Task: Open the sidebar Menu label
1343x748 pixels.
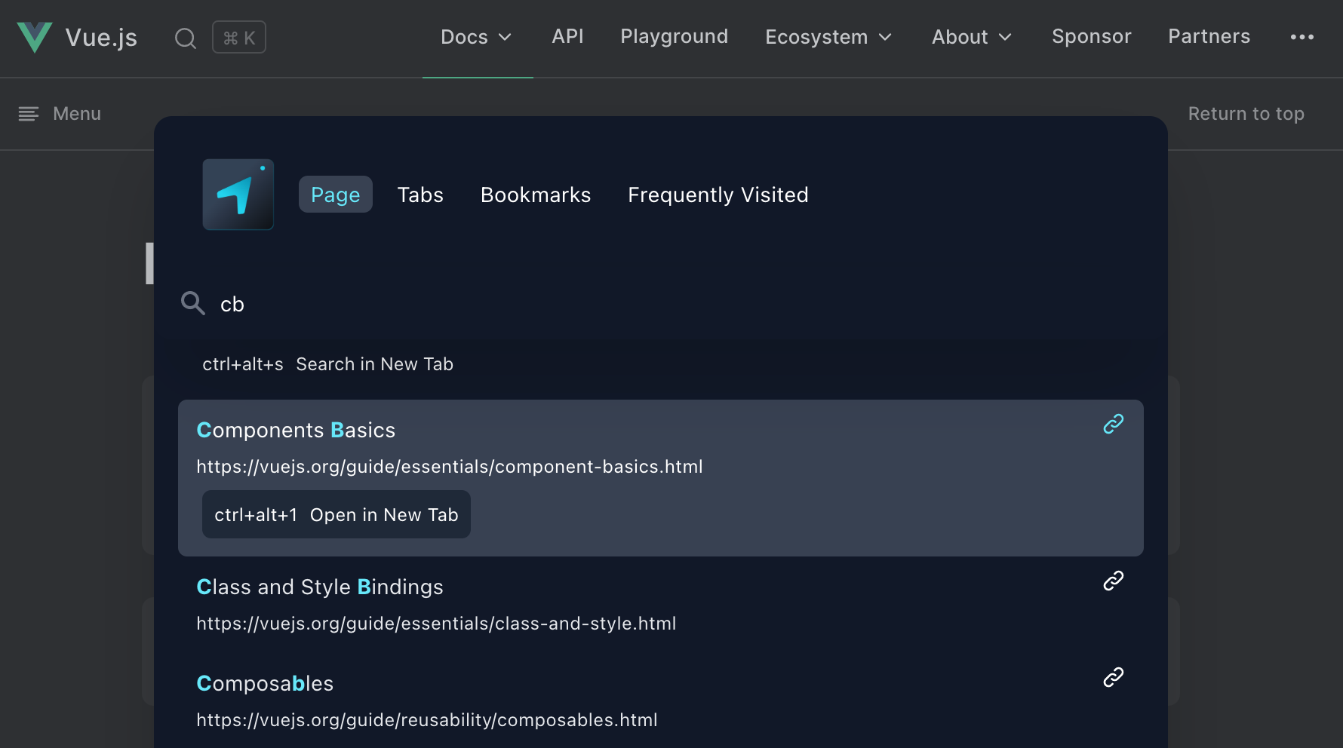Action: coord(77,114)
